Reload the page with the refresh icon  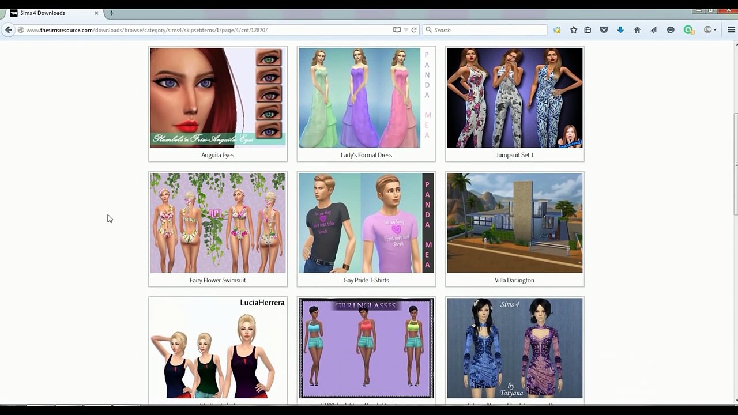point(414,30)
